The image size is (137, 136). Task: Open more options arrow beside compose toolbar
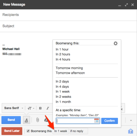[131, 121]
